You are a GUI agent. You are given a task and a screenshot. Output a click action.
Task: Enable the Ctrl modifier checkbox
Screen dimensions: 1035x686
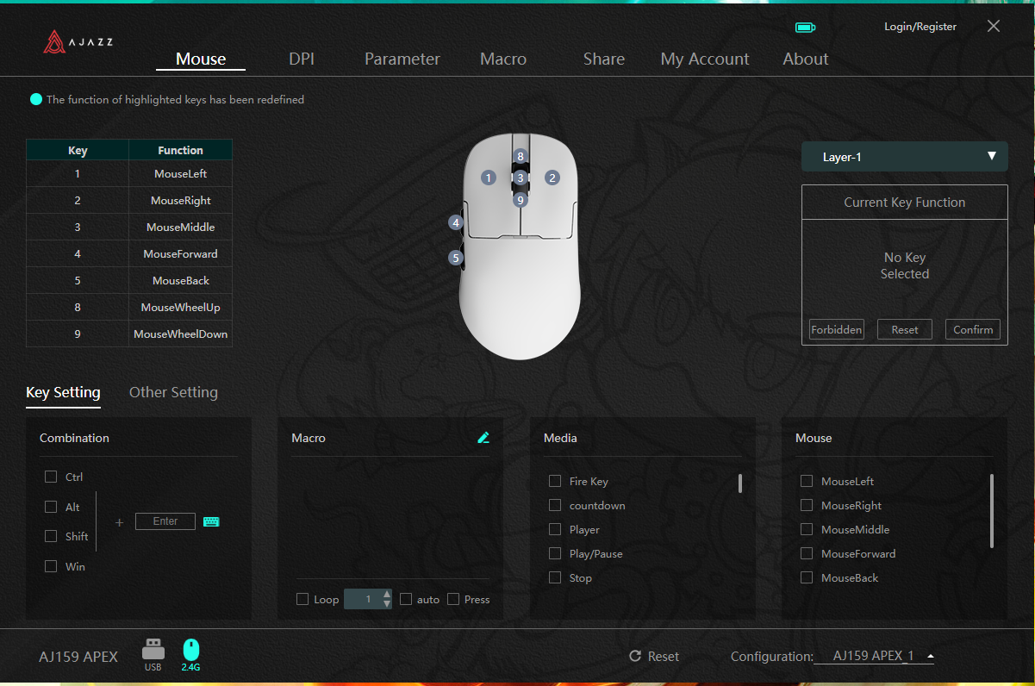tap(51, 477)
